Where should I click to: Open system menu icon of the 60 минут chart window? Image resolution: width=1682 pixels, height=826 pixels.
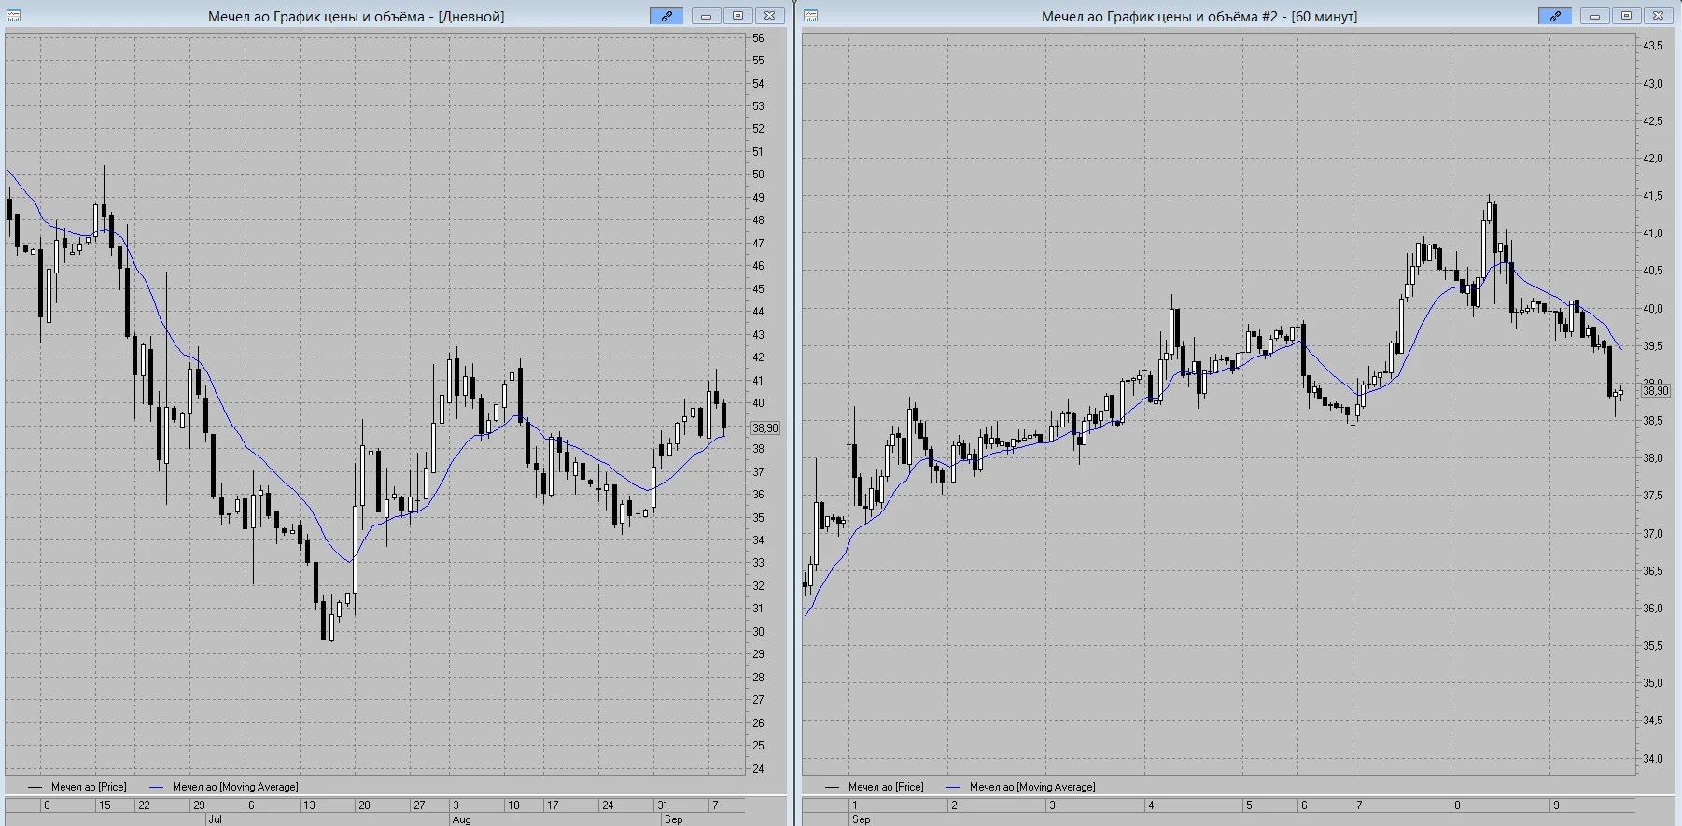point(810,16)
